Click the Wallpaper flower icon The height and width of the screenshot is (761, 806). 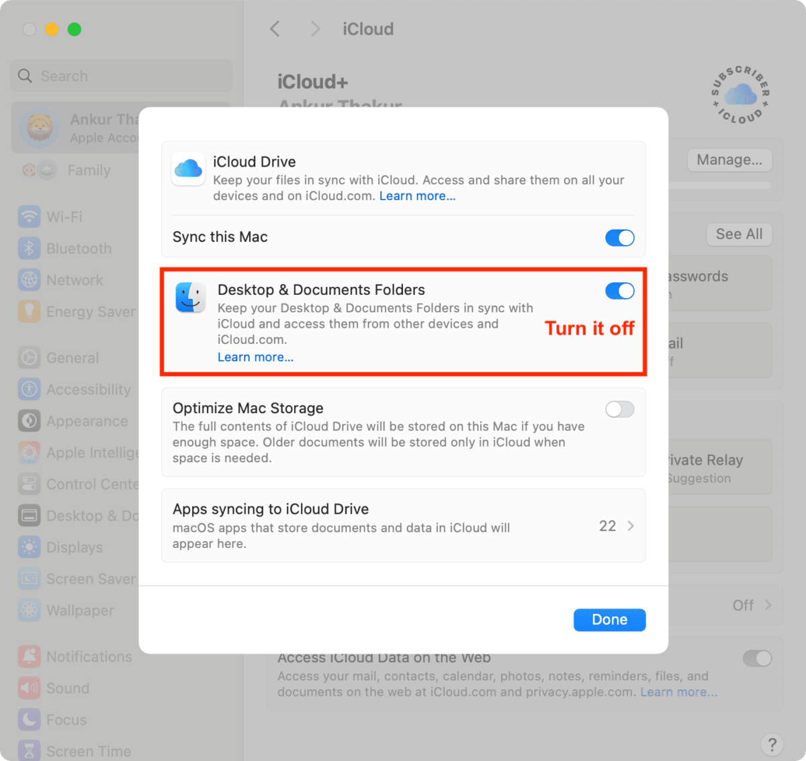point(30,611)
